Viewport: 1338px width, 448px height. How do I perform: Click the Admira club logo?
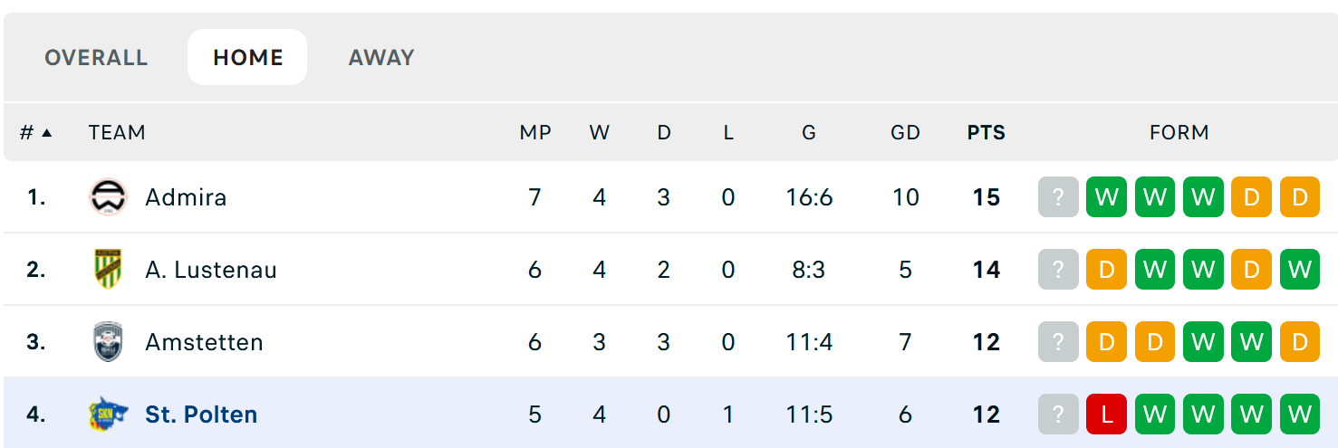(x=108, y=197)
